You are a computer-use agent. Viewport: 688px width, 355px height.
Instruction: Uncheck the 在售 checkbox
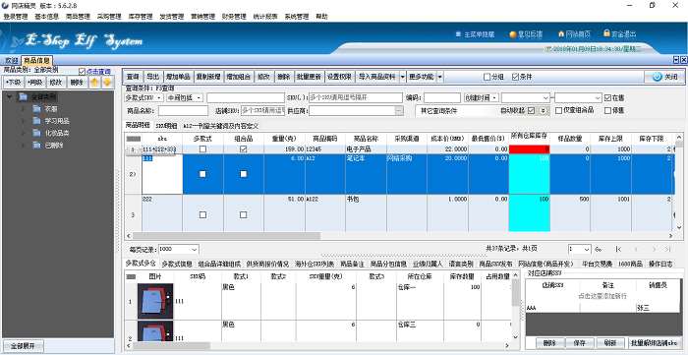pos(607,97)
